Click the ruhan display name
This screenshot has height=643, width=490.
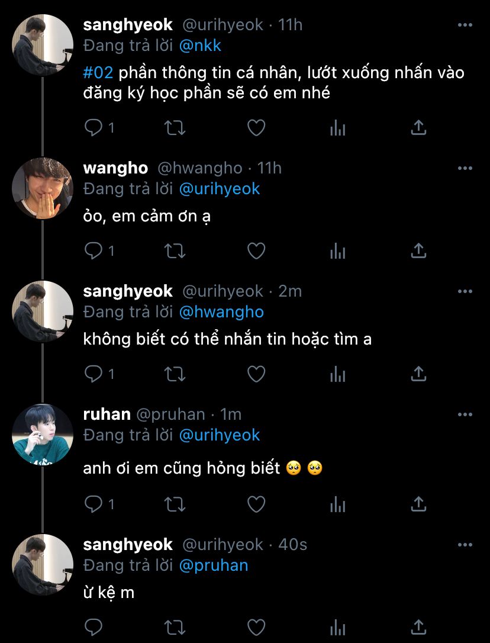coord(107,414)
